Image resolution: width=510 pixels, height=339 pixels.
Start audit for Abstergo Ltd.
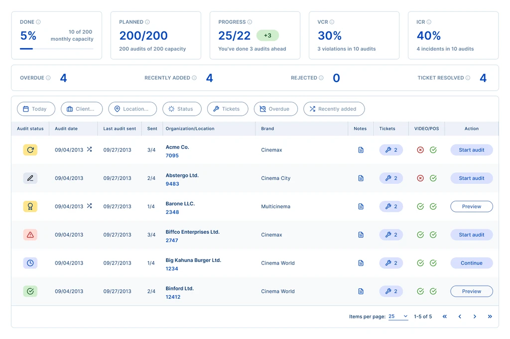click(x=472, y=178)
